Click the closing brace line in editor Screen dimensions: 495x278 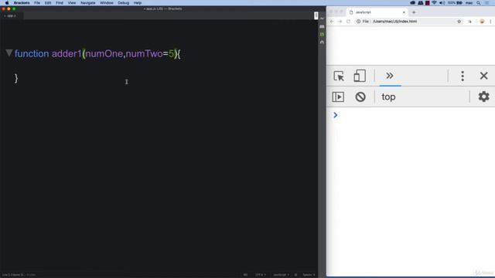(x=16, y=78)
